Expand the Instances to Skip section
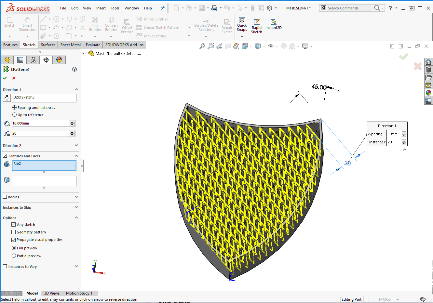Screen dimensions: 433x303 point(76,207)
